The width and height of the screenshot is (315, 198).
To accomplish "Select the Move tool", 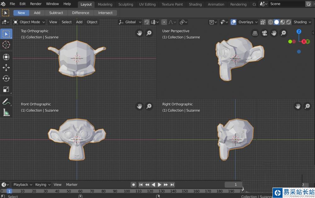I will [6, 68].
